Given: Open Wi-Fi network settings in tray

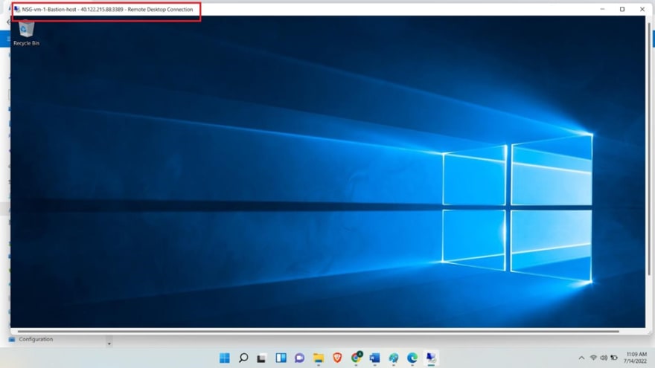Looking at the screenshot, I should point(593,358).
